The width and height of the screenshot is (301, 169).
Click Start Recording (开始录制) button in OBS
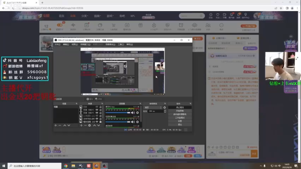coord(180,111)
